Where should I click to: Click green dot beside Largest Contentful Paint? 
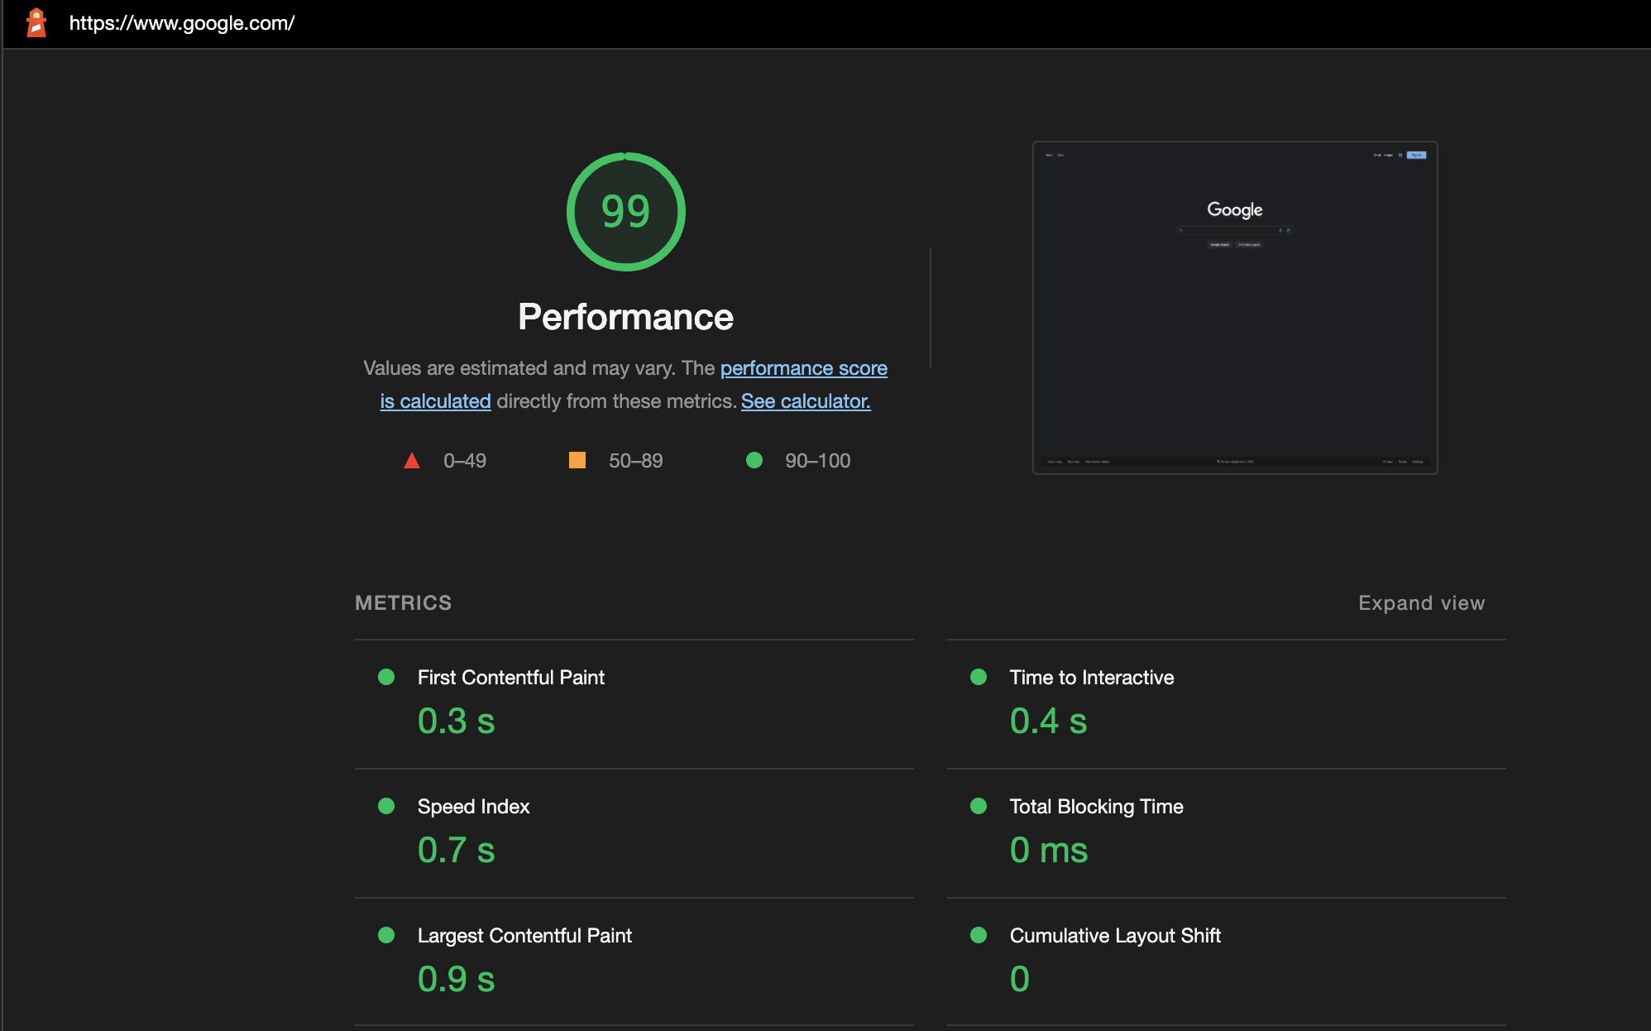(386, 935)
